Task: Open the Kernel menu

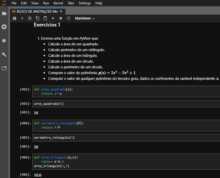Action: 58,3
